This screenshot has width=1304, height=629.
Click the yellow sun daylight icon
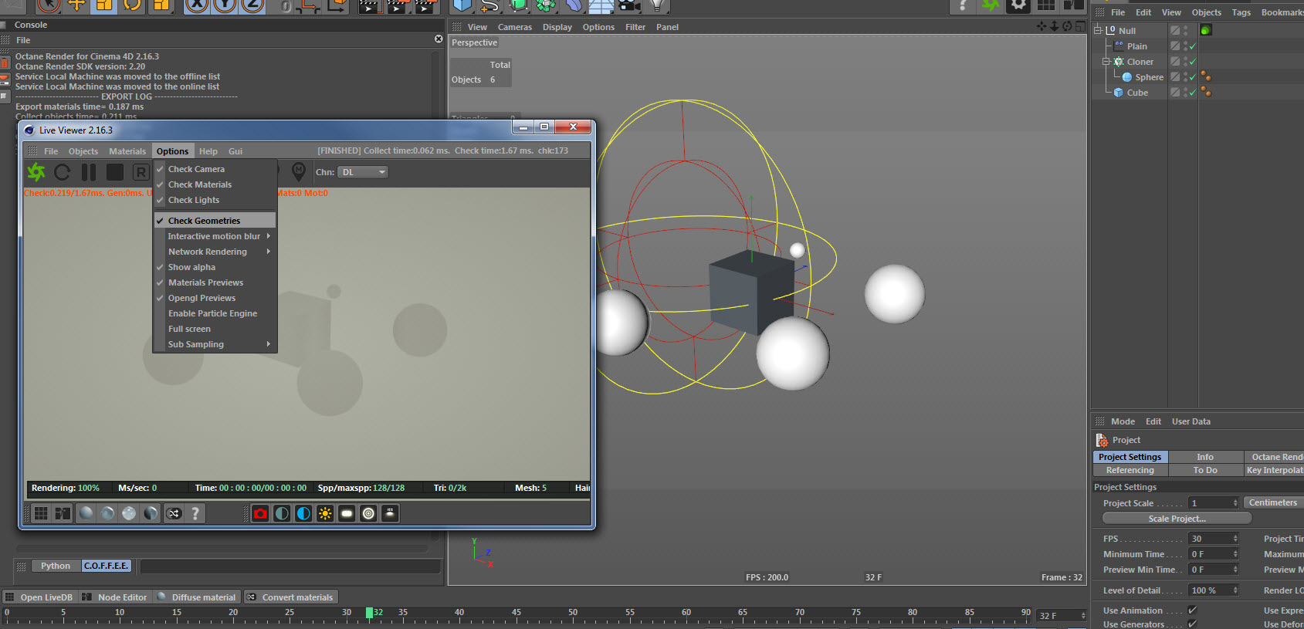pyautogui.click(x=325, y=513)
